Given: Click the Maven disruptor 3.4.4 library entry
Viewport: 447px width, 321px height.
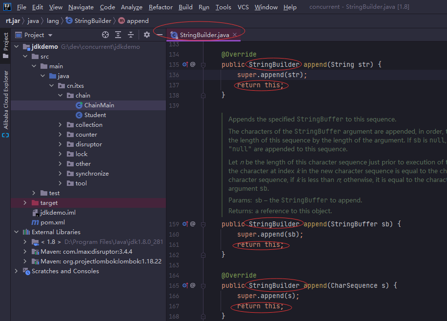Looking at the screenshot, I should click(86, 251).
